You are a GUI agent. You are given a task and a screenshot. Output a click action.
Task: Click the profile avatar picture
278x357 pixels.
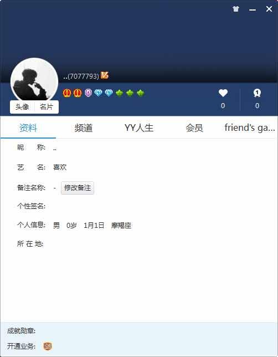tap(34, 80)
